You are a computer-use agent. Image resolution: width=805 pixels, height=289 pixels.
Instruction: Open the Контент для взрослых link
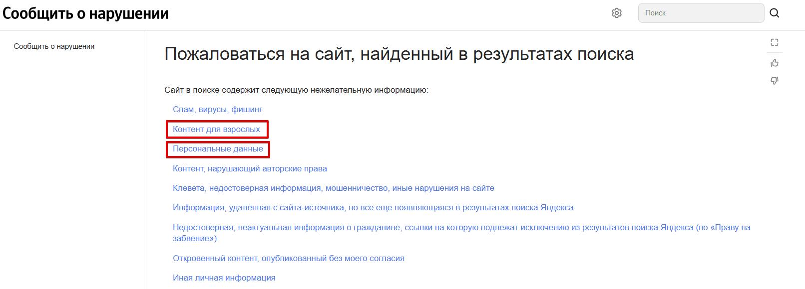216,130
